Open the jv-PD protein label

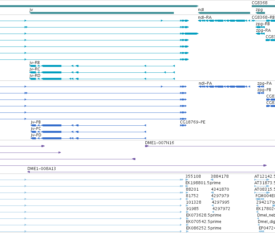[36, 135]
